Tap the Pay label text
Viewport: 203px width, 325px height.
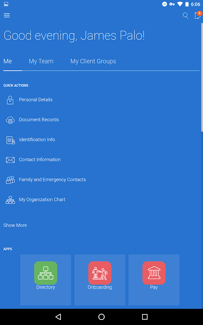pyautogui.click(x=154, y=287)
